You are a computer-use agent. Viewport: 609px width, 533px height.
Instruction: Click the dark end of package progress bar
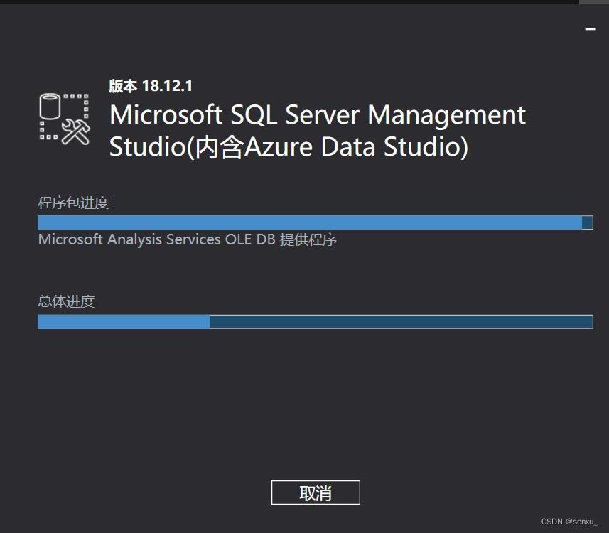tap(587, 222)
